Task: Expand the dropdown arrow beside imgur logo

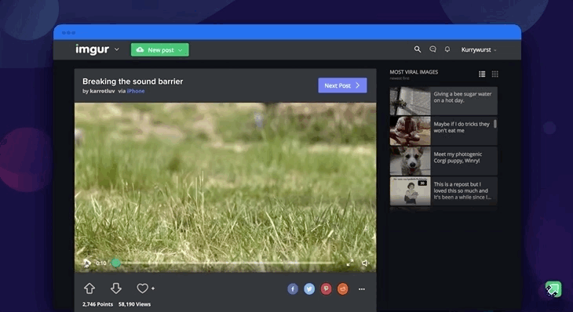Action: tap(117, 49)
